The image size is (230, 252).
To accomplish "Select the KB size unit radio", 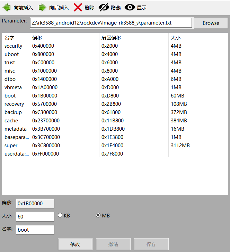I will (60, 215).
